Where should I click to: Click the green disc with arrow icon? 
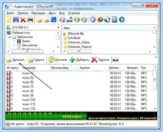tap(84, 20)
